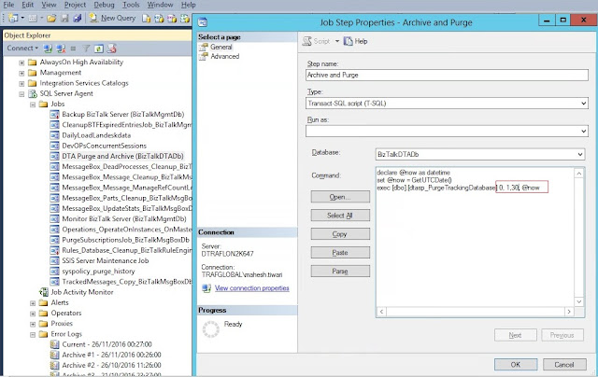Viewport: 598px width, 377px height.
Task: Click the last Object Explorer toolbar icon
Action: pyautogui.click(x=111, y=49)
